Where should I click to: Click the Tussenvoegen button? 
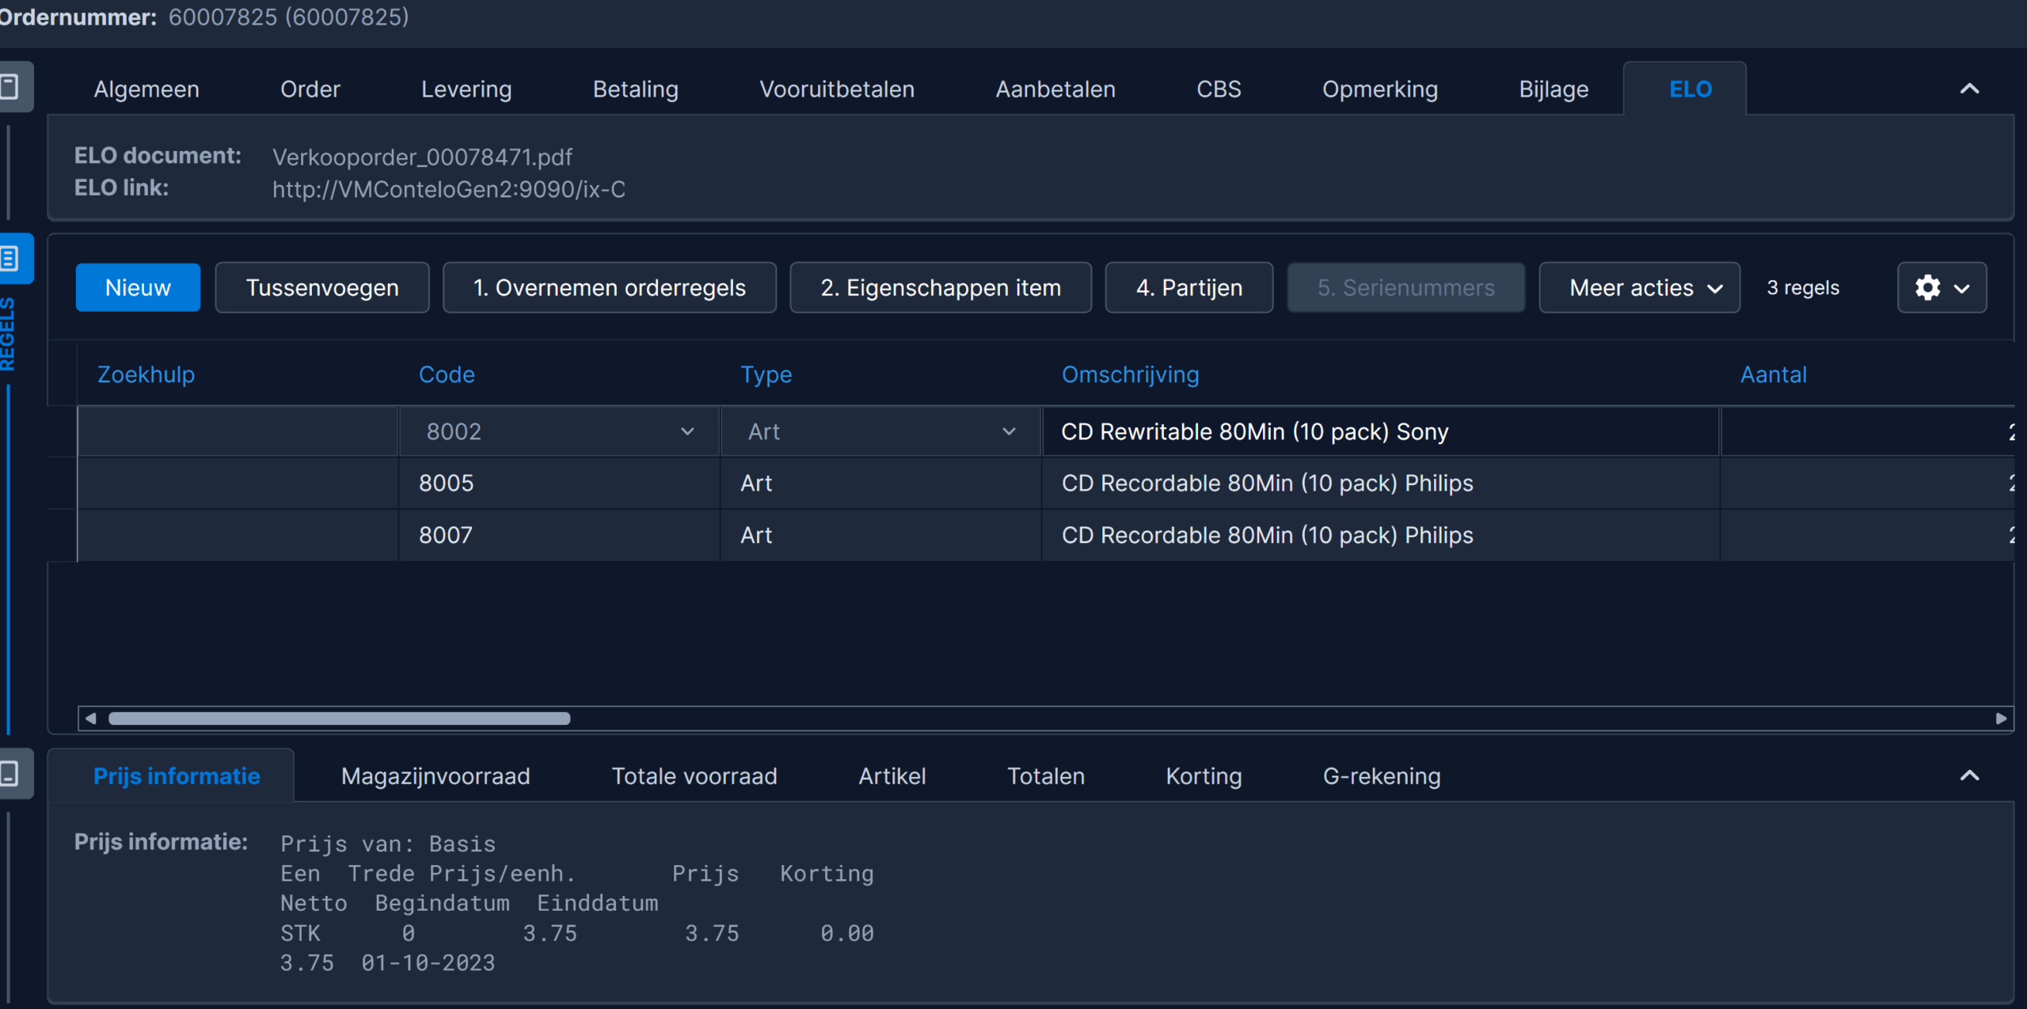322,287
